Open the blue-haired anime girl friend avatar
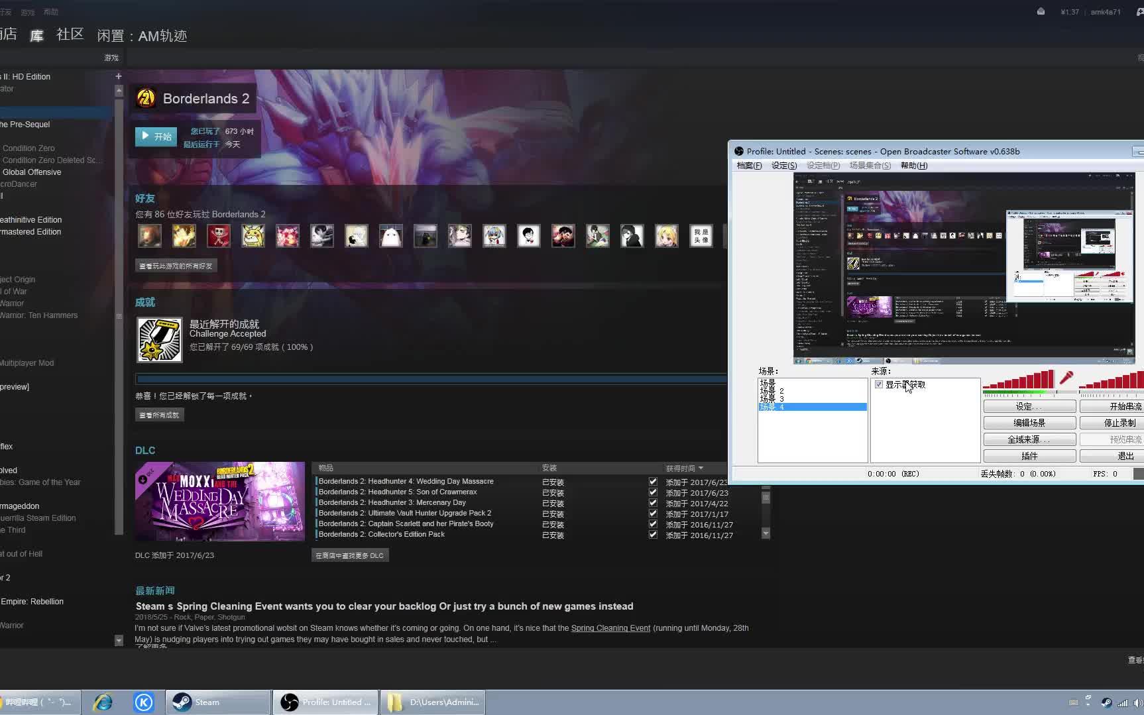 [494, 236]
